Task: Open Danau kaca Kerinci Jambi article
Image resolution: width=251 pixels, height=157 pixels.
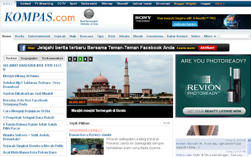Action: (90, 135)
